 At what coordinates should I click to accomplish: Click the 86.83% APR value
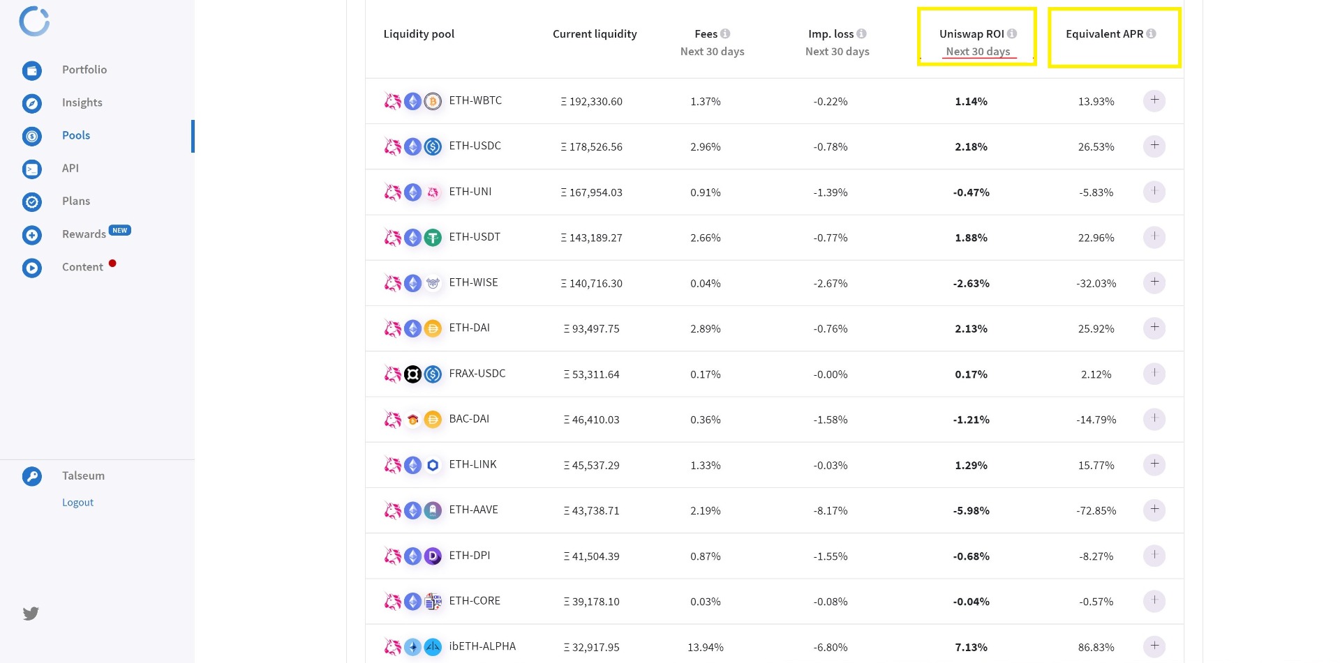(1096, 648)
